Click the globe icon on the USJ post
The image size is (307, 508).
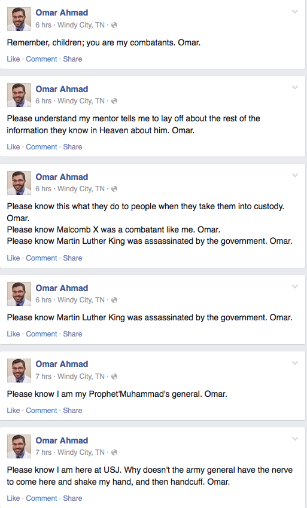[114, 452]
